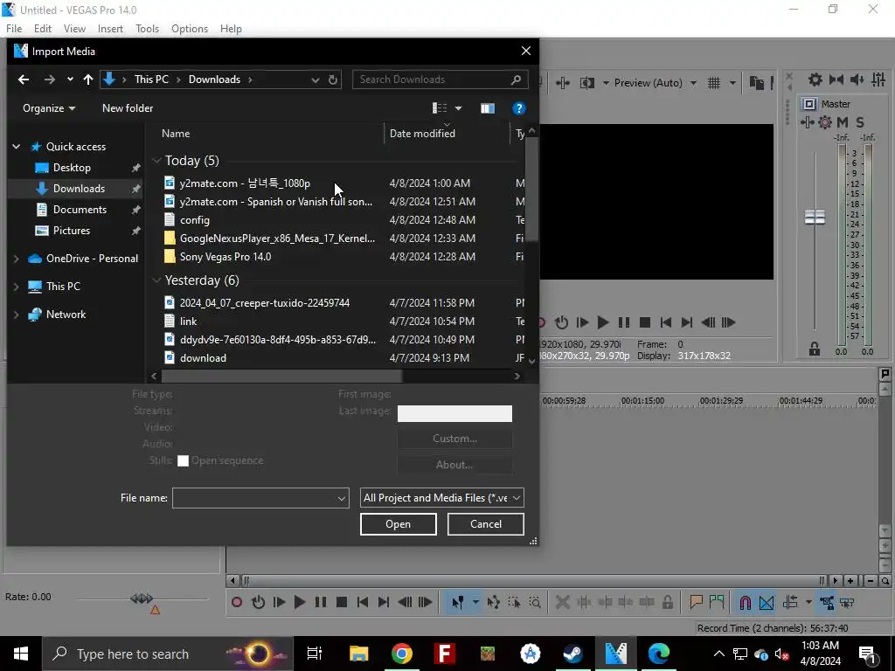Collapse the Today (5) group
The height and width of the screenshot is (671, 895).
click(157, 161)
